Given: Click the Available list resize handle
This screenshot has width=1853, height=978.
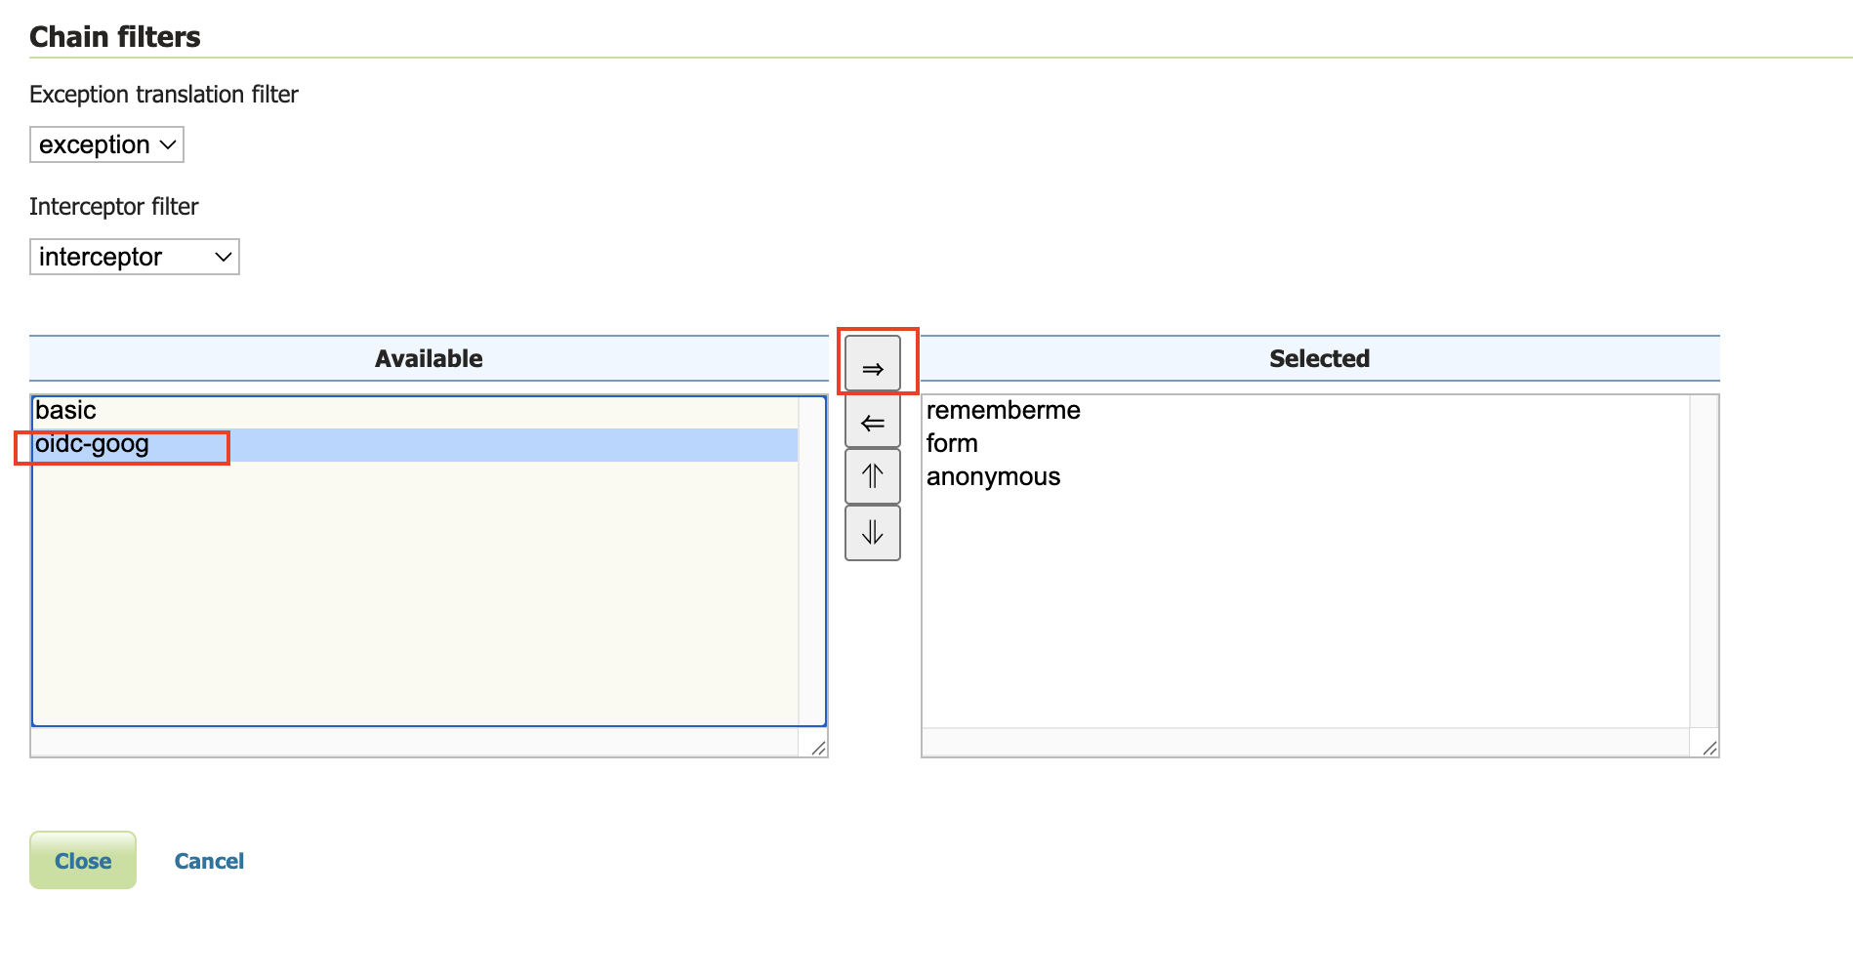Looking at the screenshot, I should click(818, 748).
